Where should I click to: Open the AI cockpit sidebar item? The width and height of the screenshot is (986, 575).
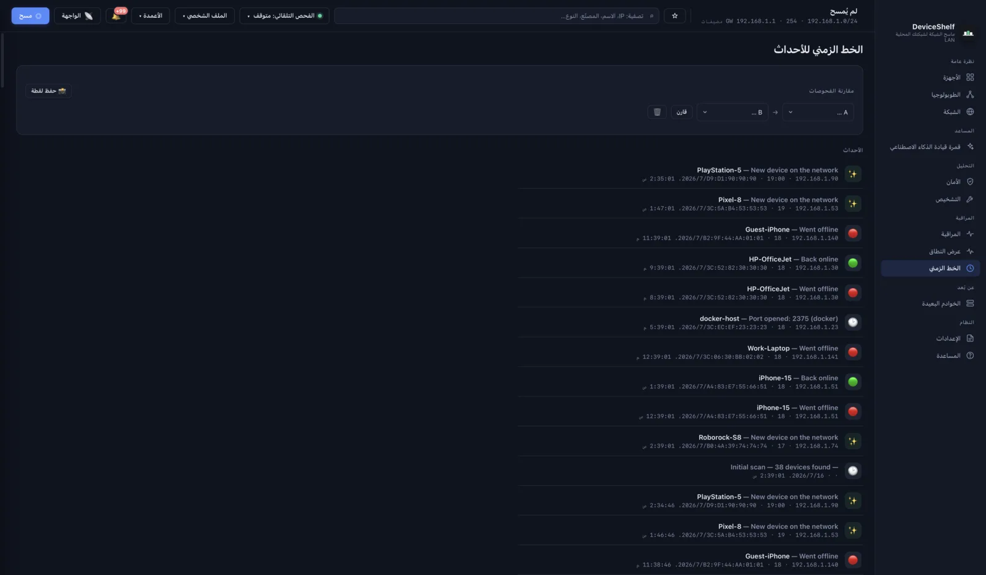coord(931,147)
